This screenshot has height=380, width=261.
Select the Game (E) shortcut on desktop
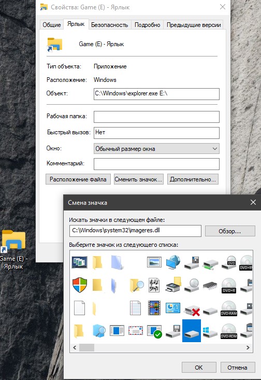click(x=13, y=249)
